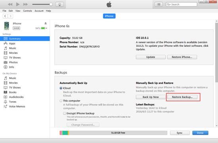218x143 pixels.
Task: Click the magnifier icon in Search
Action: click(x=168, y=4)
